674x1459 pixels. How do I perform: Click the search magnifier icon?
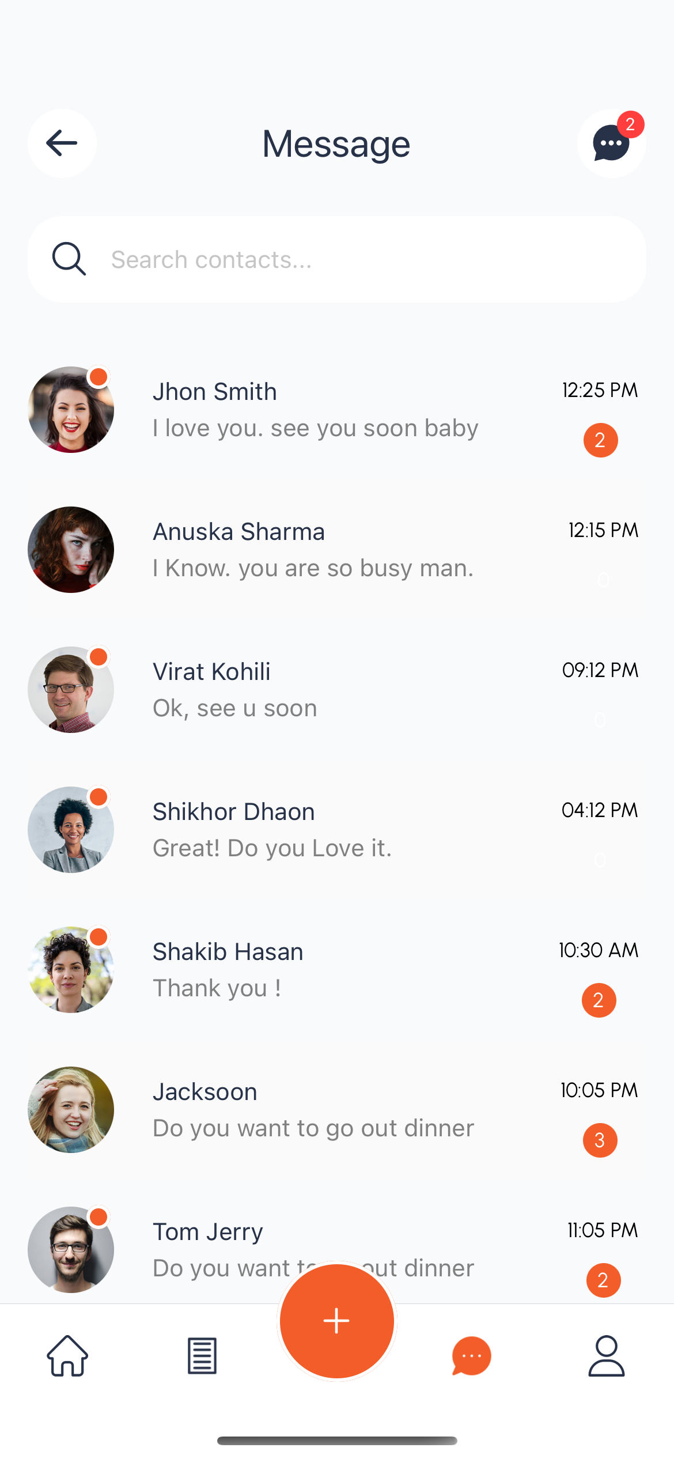69,259
